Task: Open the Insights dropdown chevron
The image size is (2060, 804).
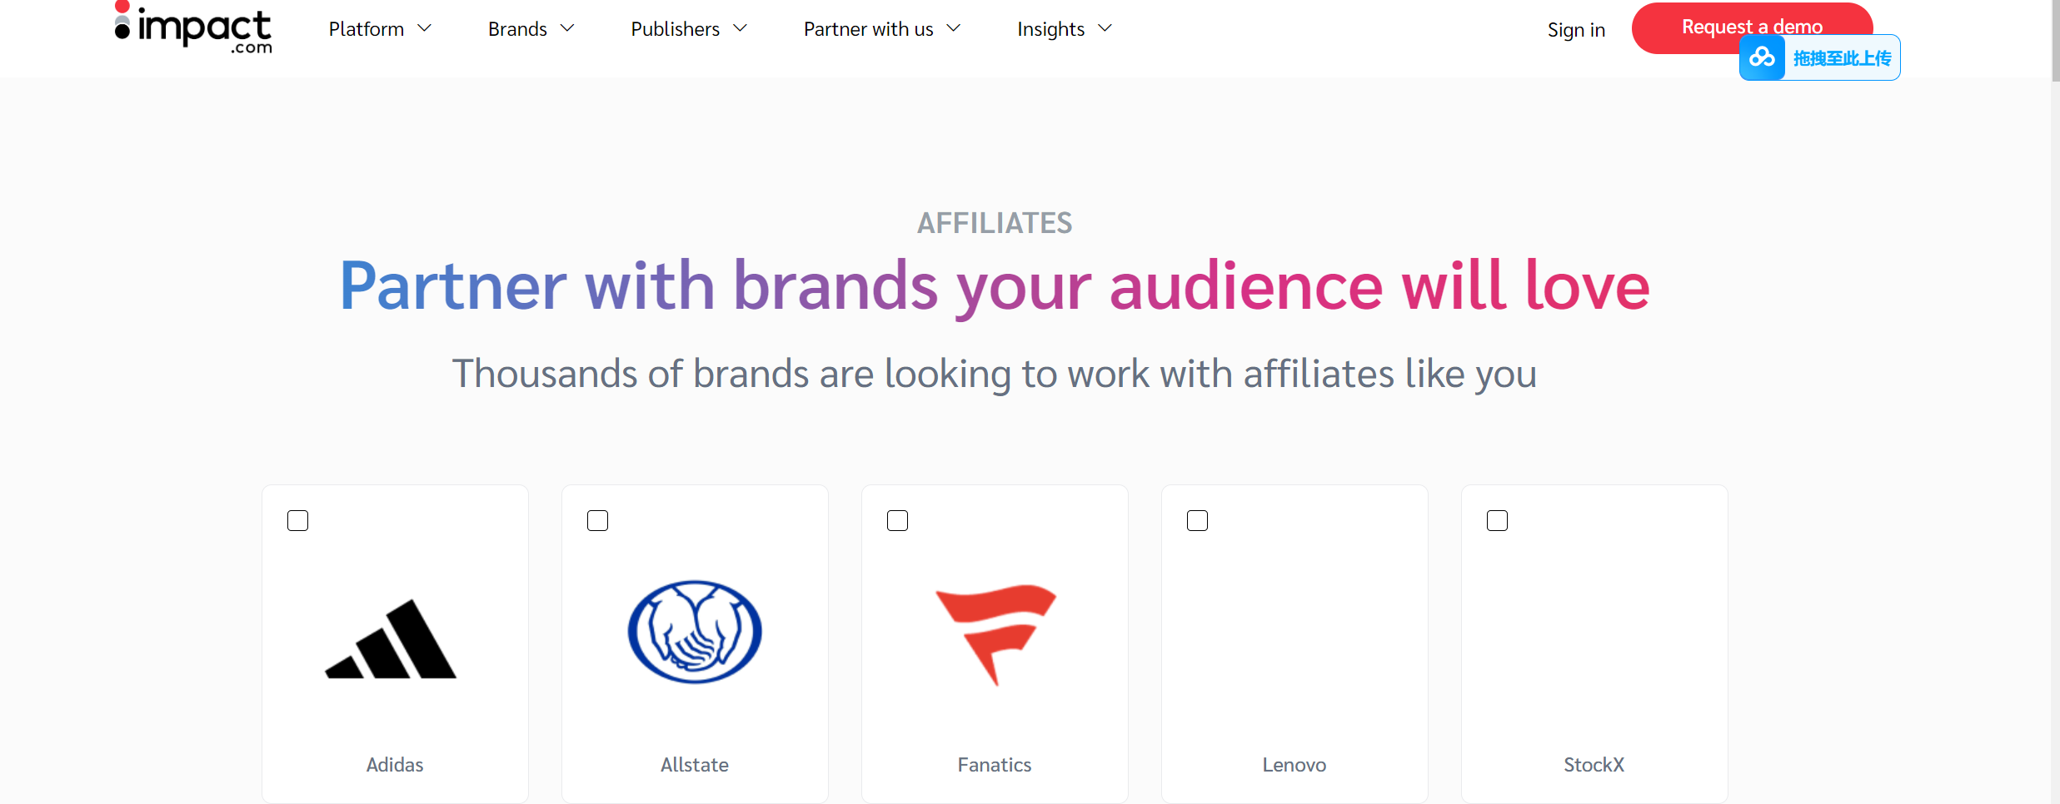Action: [x=1105, y=28]
